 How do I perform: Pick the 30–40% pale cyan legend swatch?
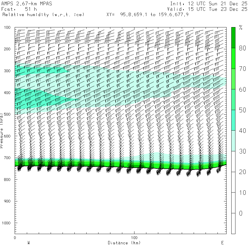(x=233, y=141)
